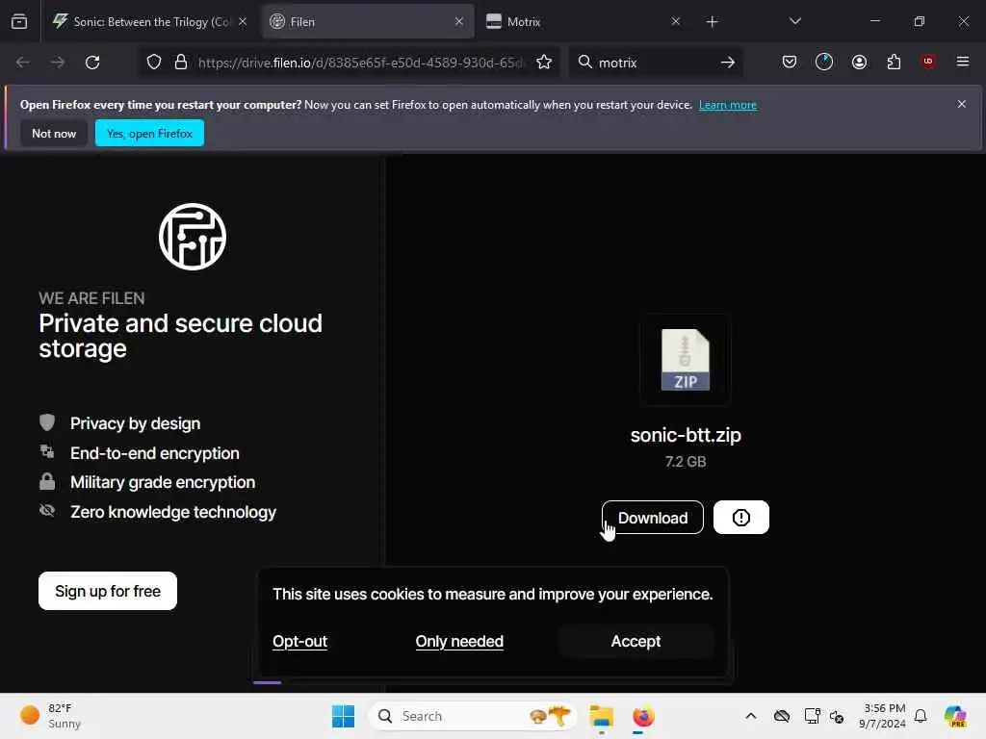
Task: Open a new browser tab
Action: [712, 22]
